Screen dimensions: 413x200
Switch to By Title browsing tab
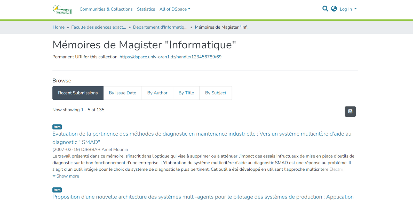pos(186,93)
